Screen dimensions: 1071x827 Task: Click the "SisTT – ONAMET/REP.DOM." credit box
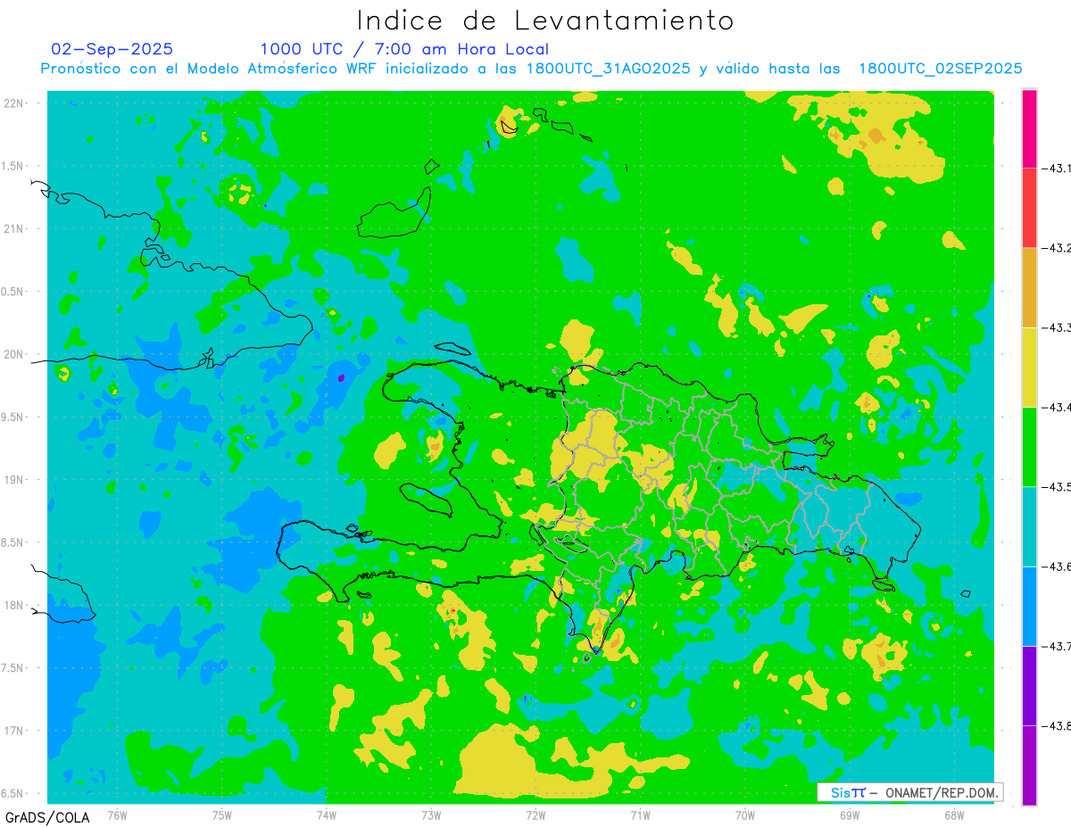point(909,792)
